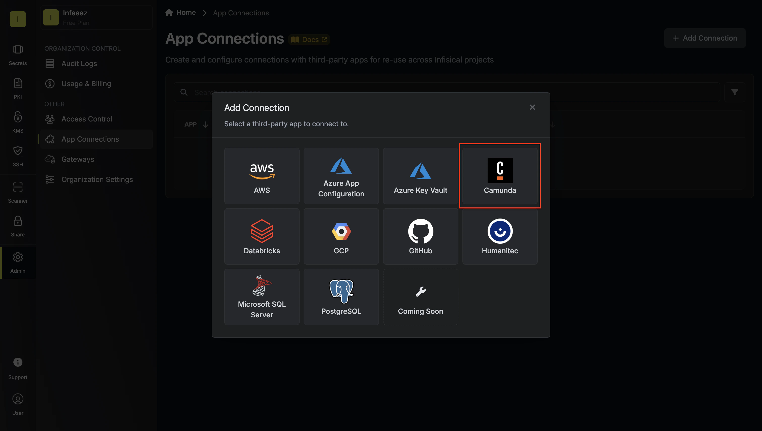Click the Coming Soon wrench card

coord(420,297)
